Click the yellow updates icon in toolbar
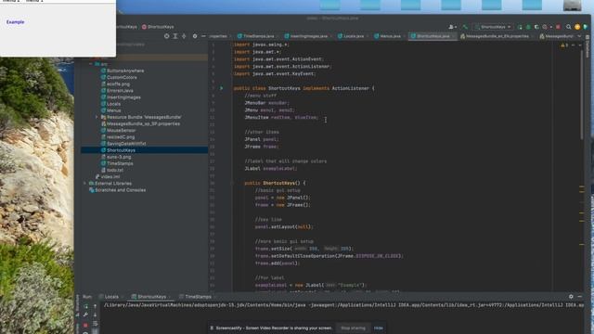 577,27
